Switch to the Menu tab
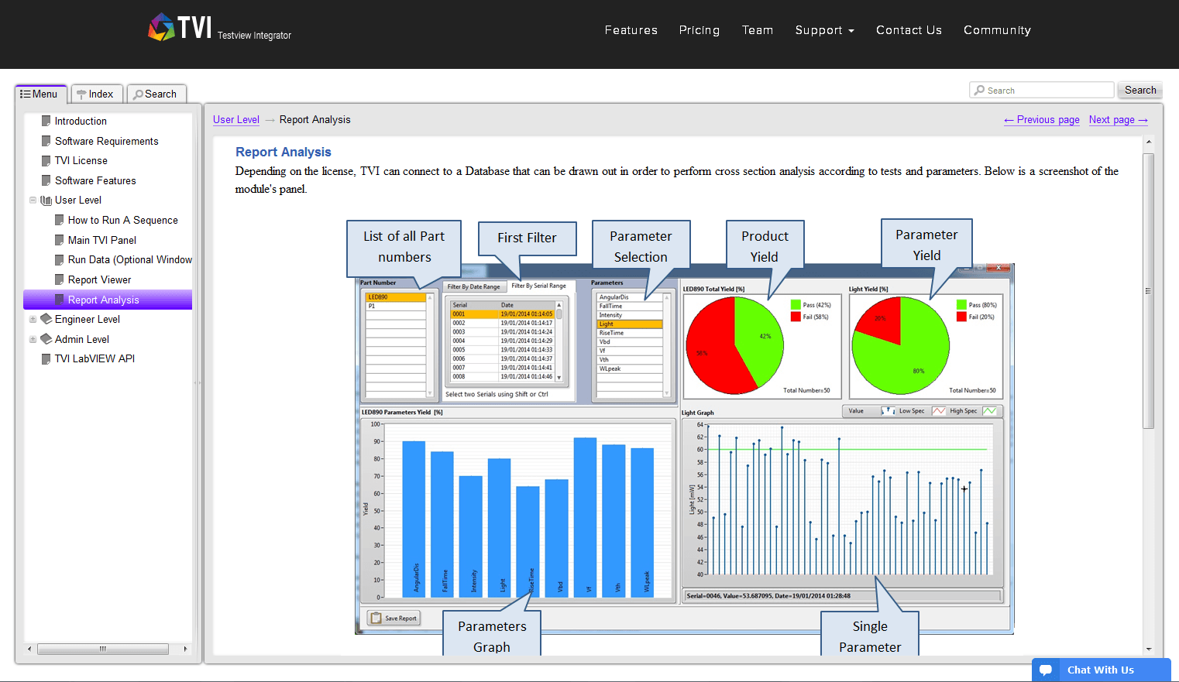Image resolution: width=1179 pixels, height=682 pixels. click(40, 94)
